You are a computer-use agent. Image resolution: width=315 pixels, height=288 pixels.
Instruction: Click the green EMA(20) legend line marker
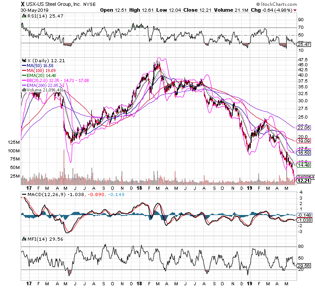tap(24, 75)
